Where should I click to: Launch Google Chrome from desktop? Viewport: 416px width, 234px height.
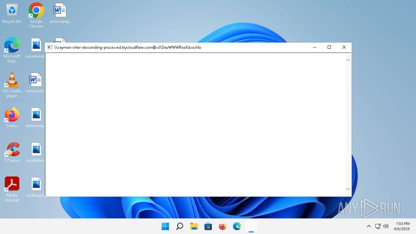point(36,15)
